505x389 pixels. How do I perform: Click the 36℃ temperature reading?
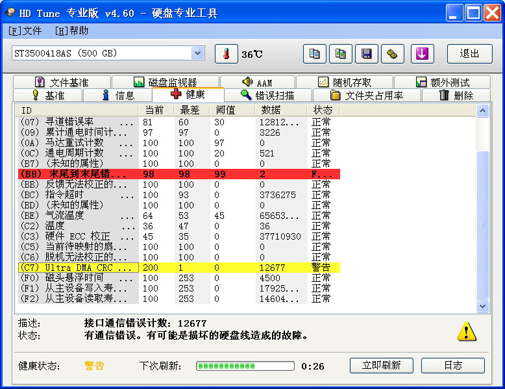tap(252, 54)
